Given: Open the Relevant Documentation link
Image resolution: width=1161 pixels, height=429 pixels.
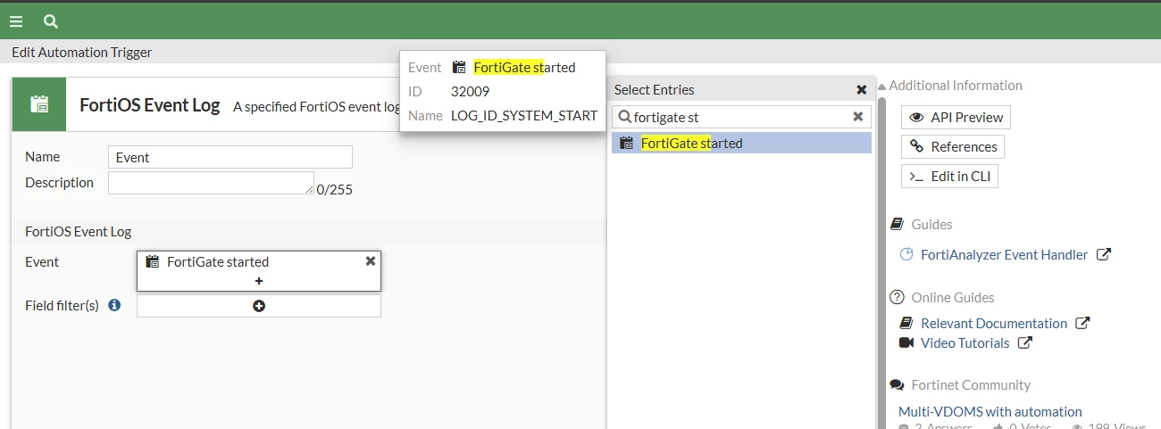Looking at the screenshot, I should [994, 323].
